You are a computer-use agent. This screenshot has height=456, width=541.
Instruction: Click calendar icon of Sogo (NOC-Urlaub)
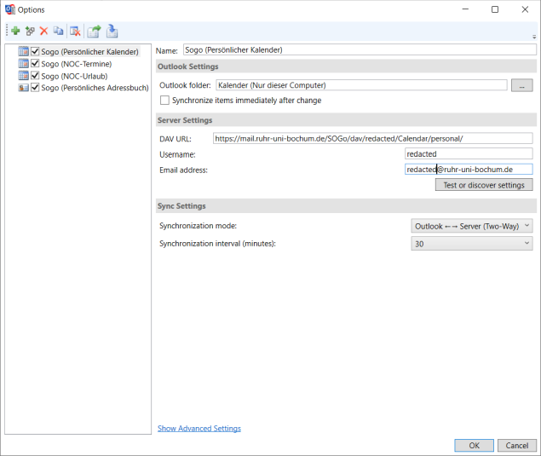(24, 75)
